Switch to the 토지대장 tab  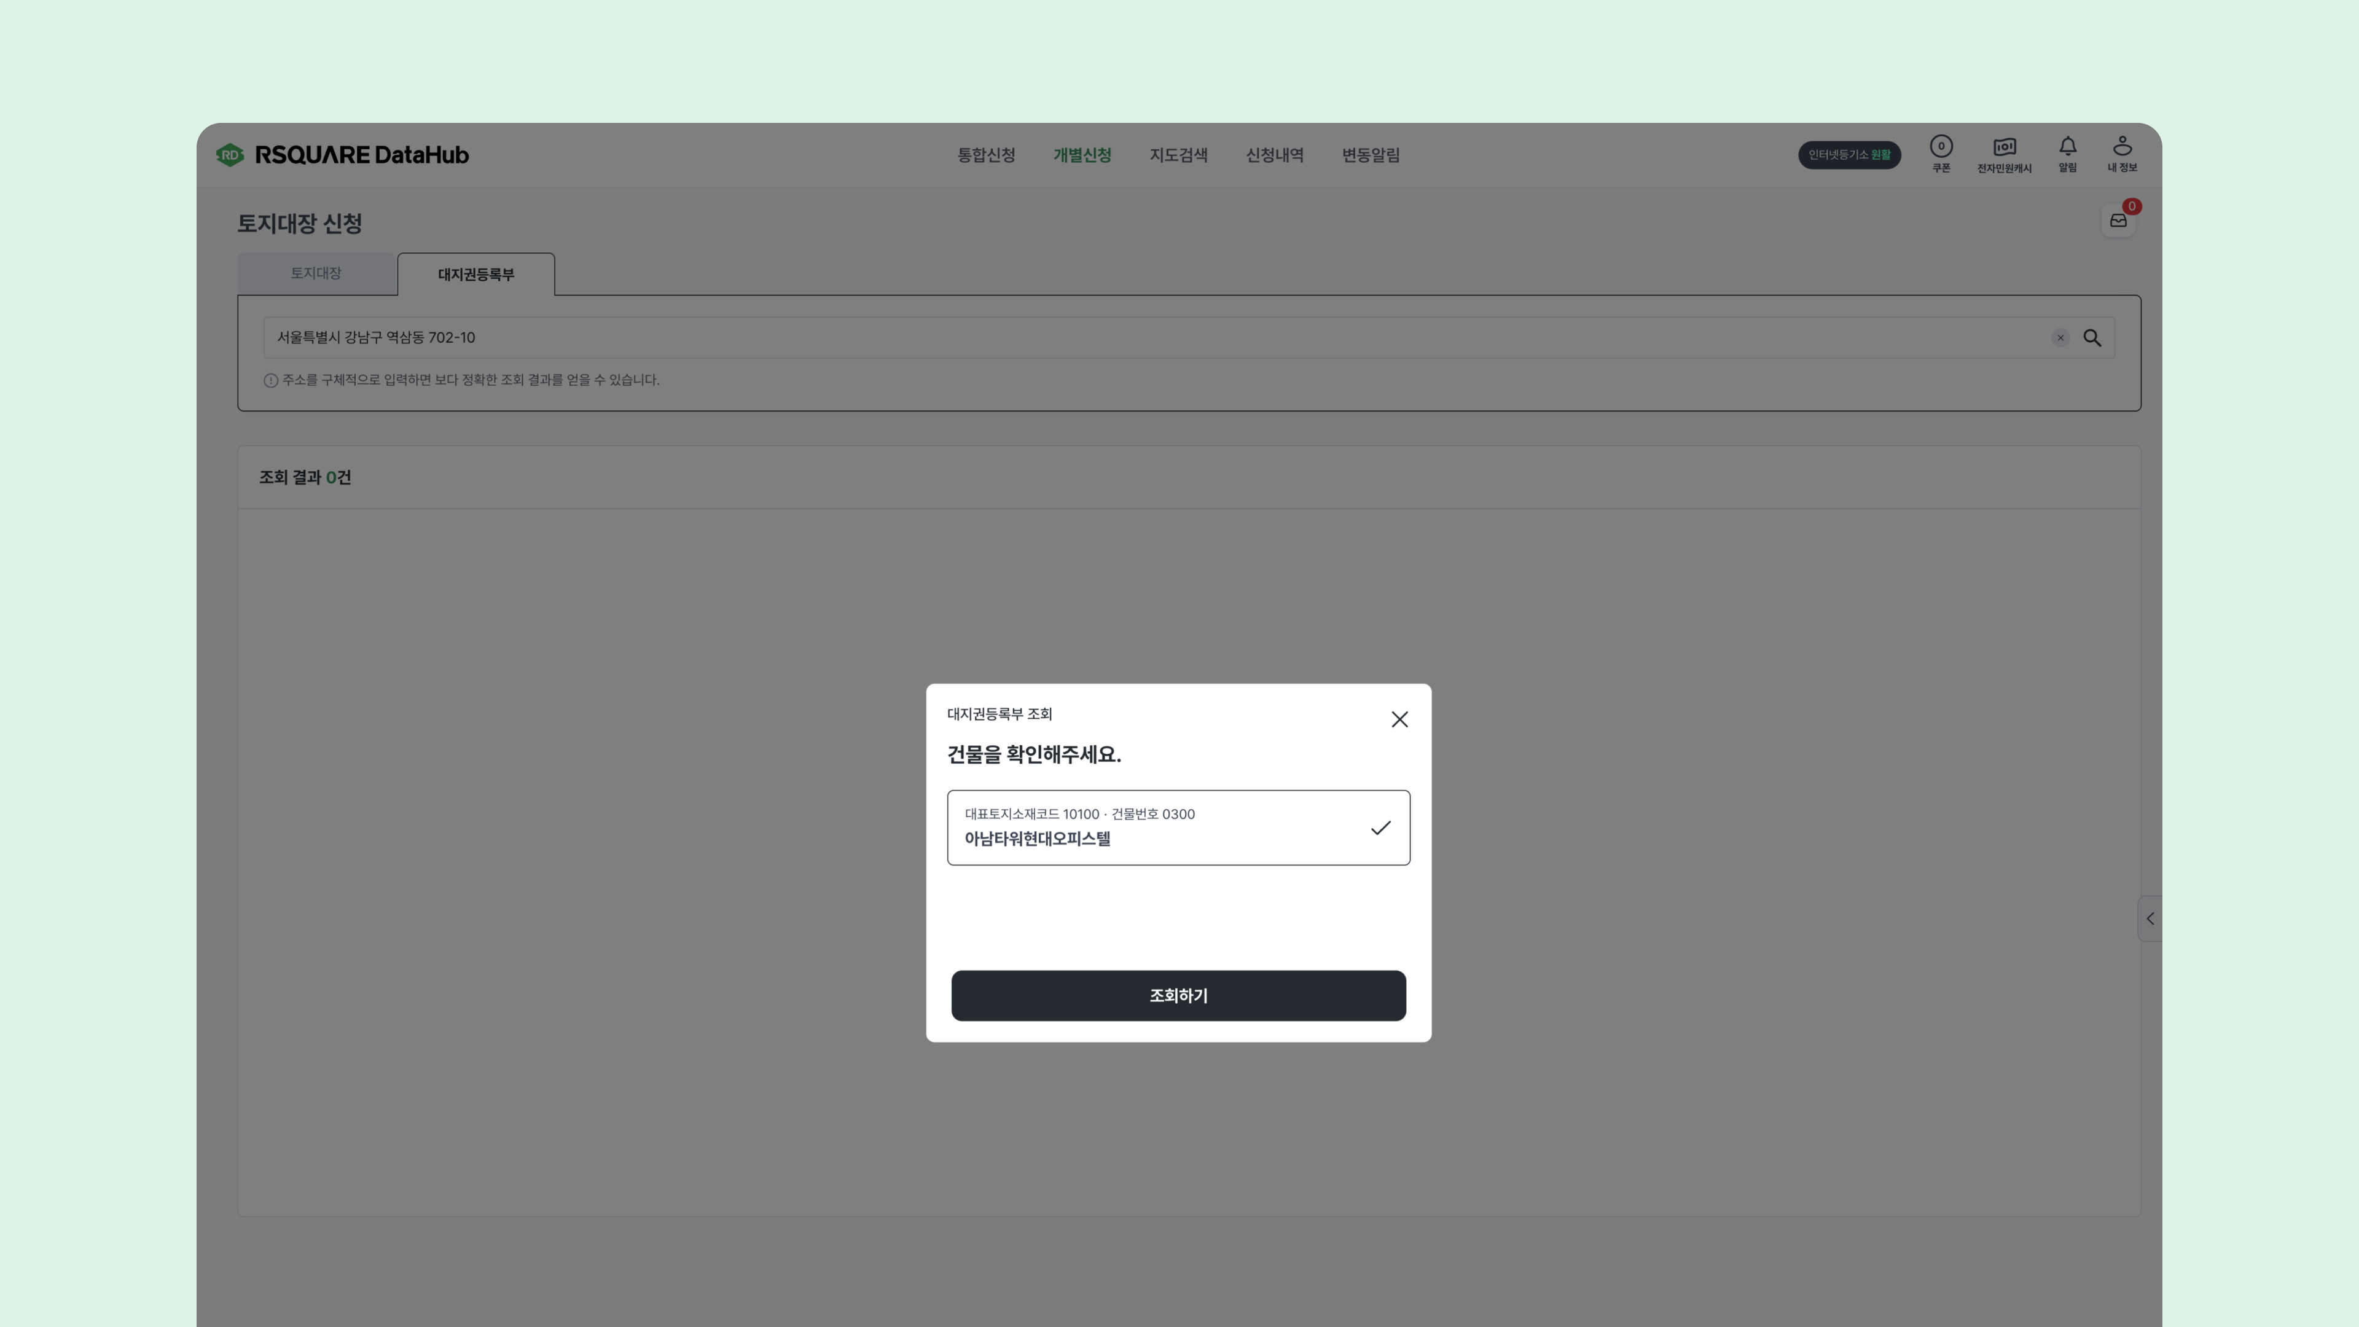pos(316,274)
